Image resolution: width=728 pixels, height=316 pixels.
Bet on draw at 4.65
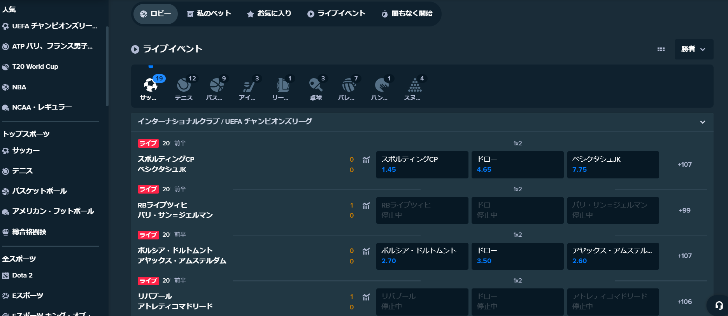point(517,165)
